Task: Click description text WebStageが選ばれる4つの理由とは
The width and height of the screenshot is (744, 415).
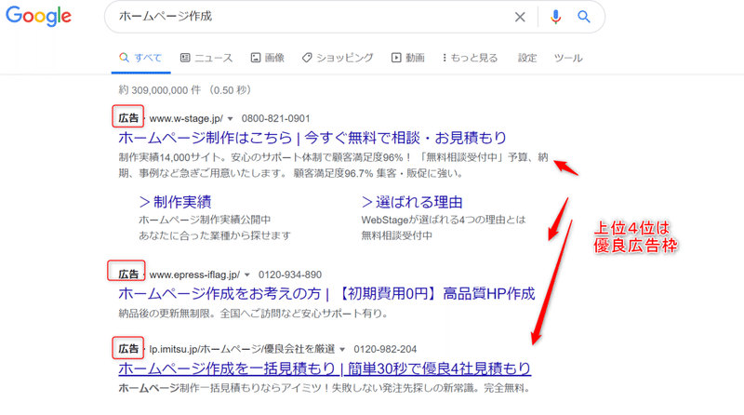Action: (444, 220)
